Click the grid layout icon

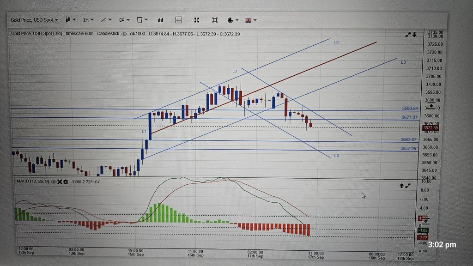178,20
